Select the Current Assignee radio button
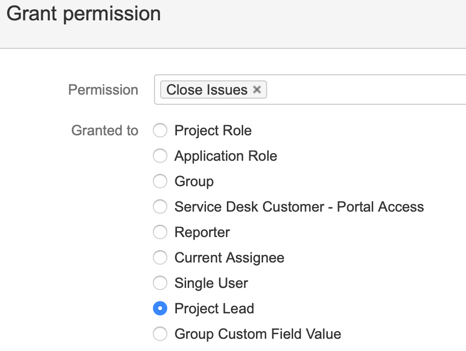 [x=160, y=258]
